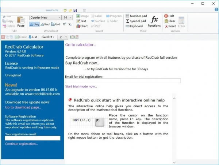Insert a Chart element
Image resolution: width=219 pixels, height=165 pixels.
pos(81,26)
